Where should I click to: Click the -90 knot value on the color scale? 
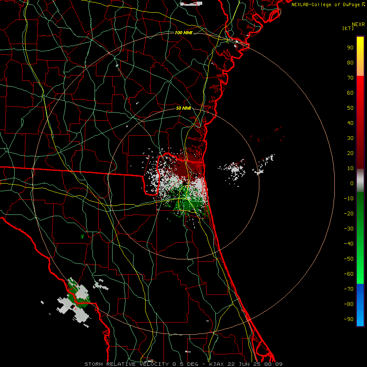click(349, 319)
